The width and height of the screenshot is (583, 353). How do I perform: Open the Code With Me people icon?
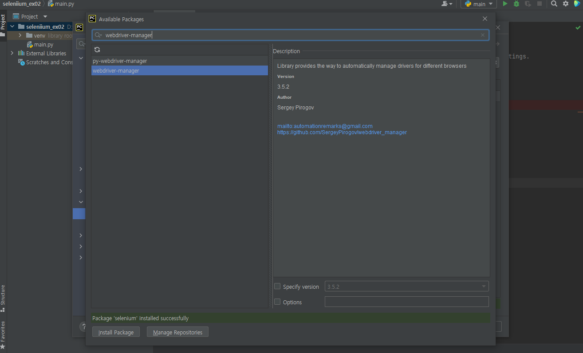pyautogui.click(x=445, y=4)
